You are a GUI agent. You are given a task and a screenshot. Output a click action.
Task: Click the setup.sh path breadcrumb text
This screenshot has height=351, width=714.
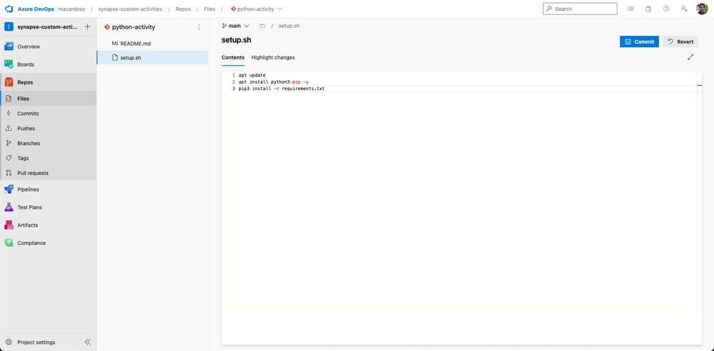pos(289,26)
